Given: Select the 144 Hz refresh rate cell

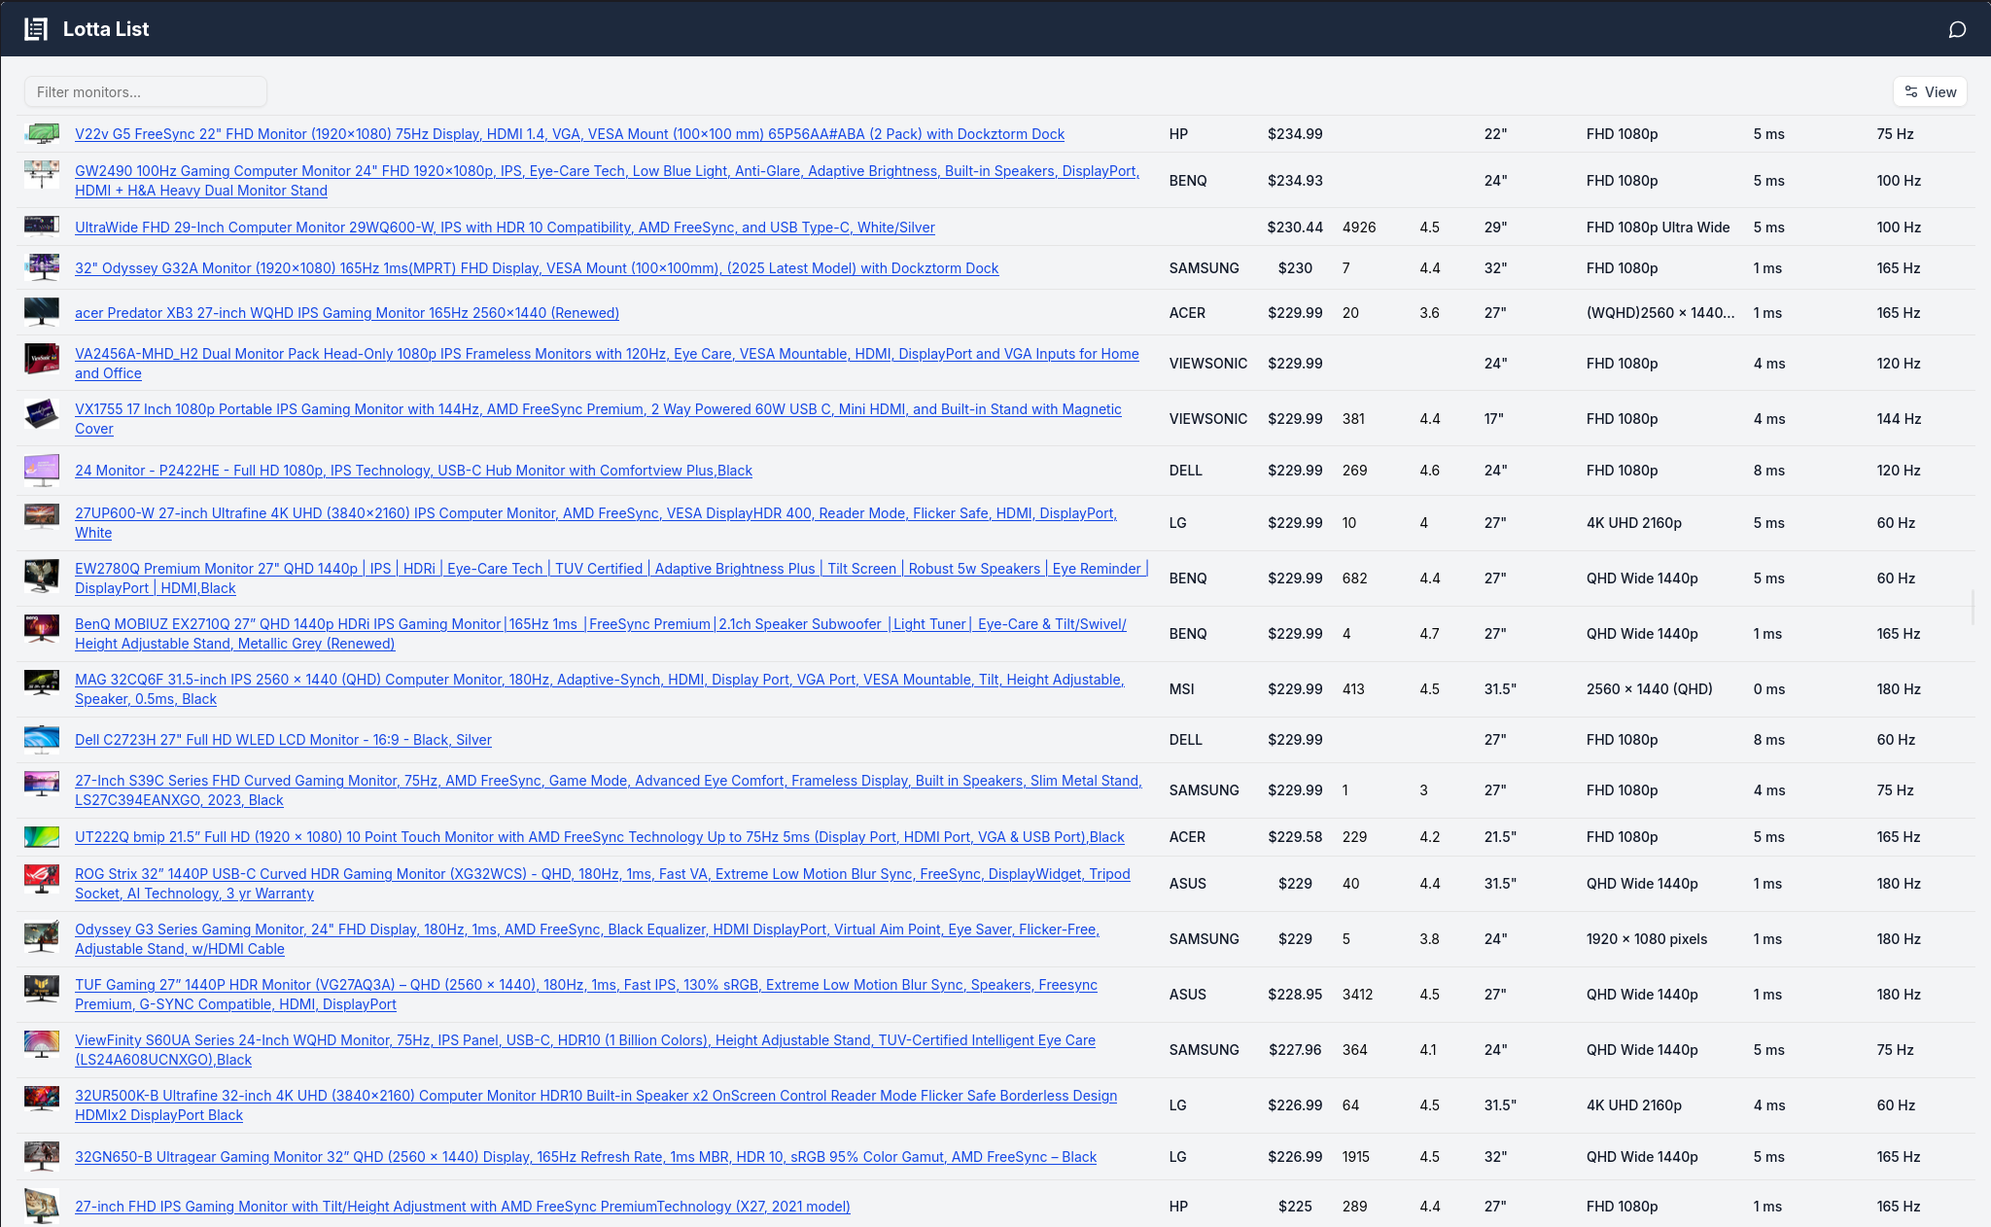Looking at the screenshot, I should pyautogui.click(x=1899, y=419).
